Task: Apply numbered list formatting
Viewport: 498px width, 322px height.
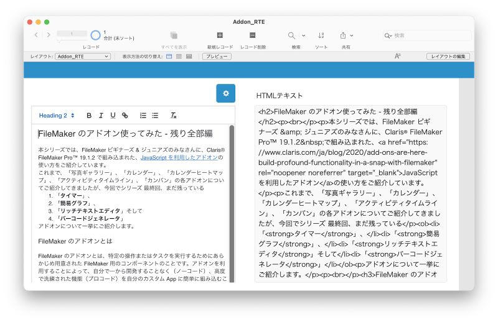Action: point(143,116)
